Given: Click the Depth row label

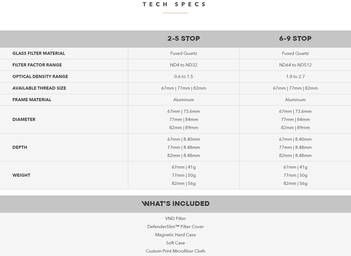Looking at the screenshot, I should (x=20, y=147).
